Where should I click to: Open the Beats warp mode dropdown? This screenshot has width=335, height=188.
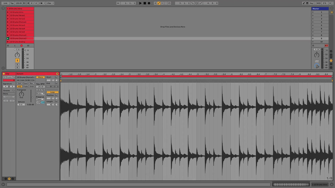40,94
